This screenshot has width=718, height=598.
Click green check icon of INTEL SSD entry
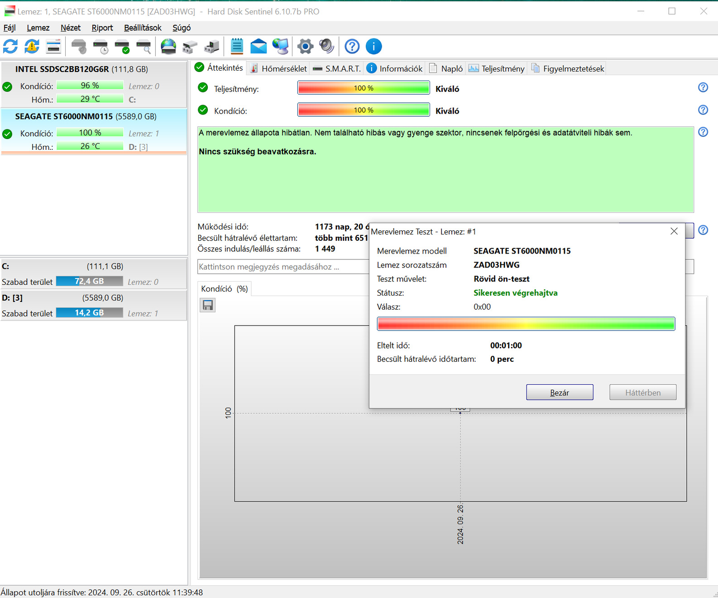coord(7,86)
